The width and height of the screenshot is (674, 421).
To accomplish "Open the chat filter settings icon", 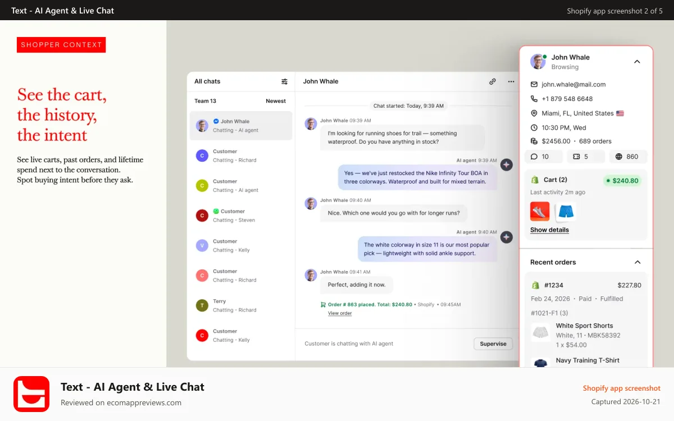I will click(x=284, y=81).
